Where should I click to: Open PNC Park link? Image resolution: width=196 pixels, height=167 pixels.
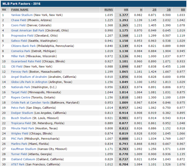click(17, 139)
